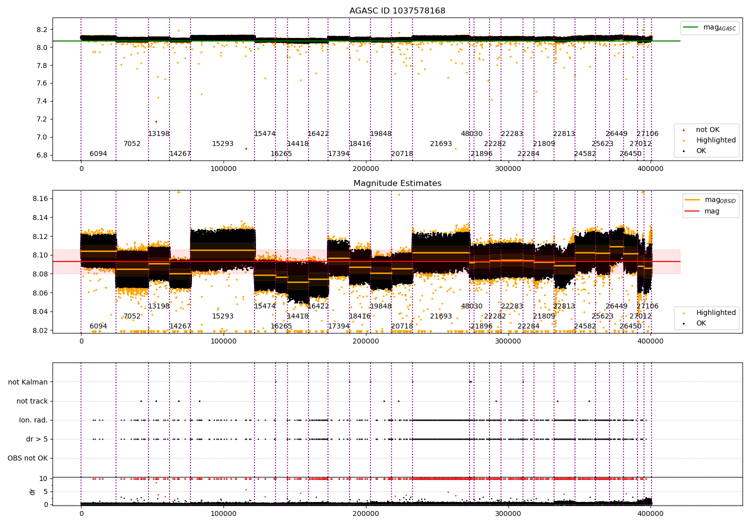Click the 8.06 y-axis tick label
Viewport: 750px width, 525px height.
coord(40,293)
